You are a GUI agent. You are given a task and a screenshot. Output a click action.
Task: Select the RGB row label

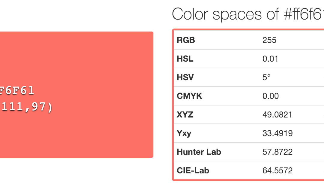(186, 40)
